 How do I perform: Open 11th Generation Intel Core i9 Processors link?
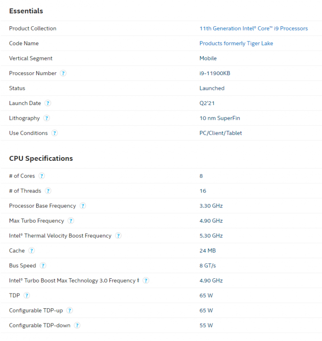[x=253, y=29]
